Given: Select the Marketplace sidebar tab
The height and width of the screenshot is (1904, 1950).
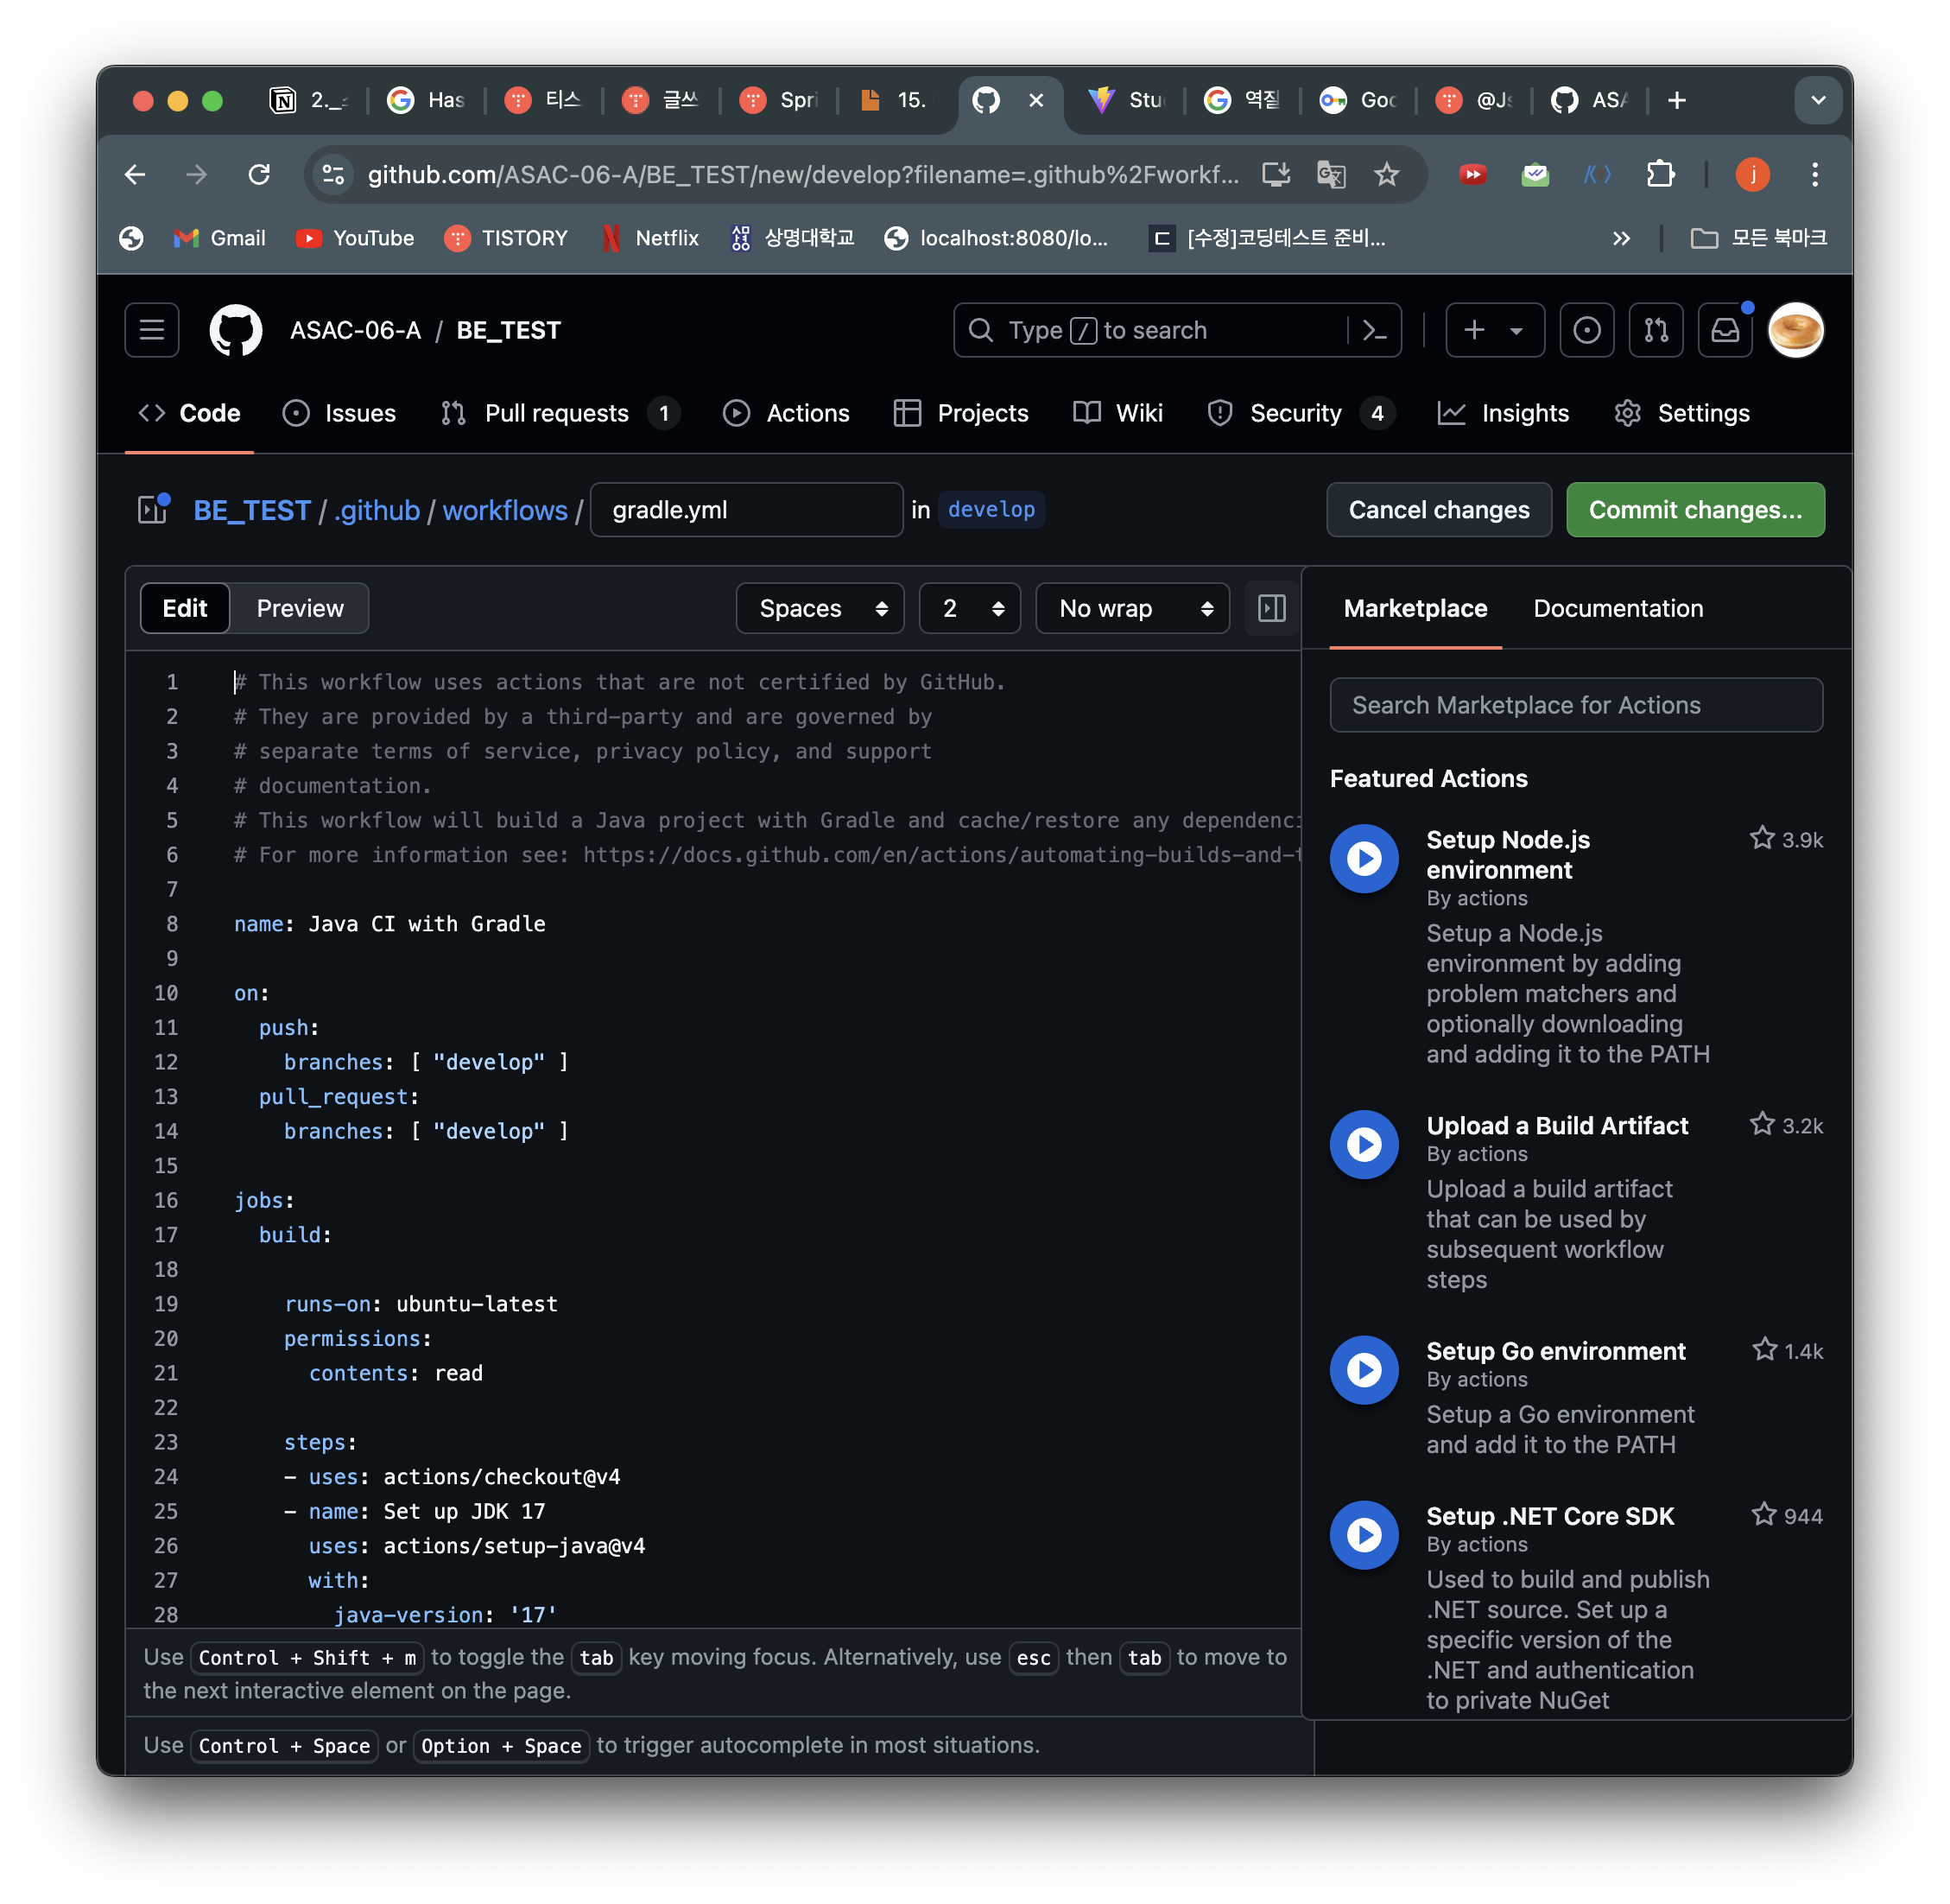Looking at the screenshot, I should click(x=1415, y=608).
